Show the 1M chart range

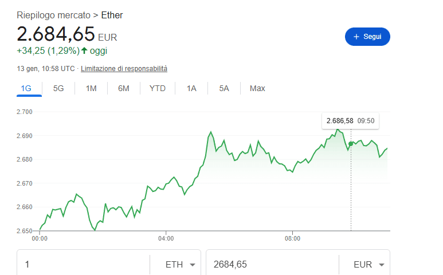tap(91, 88)
